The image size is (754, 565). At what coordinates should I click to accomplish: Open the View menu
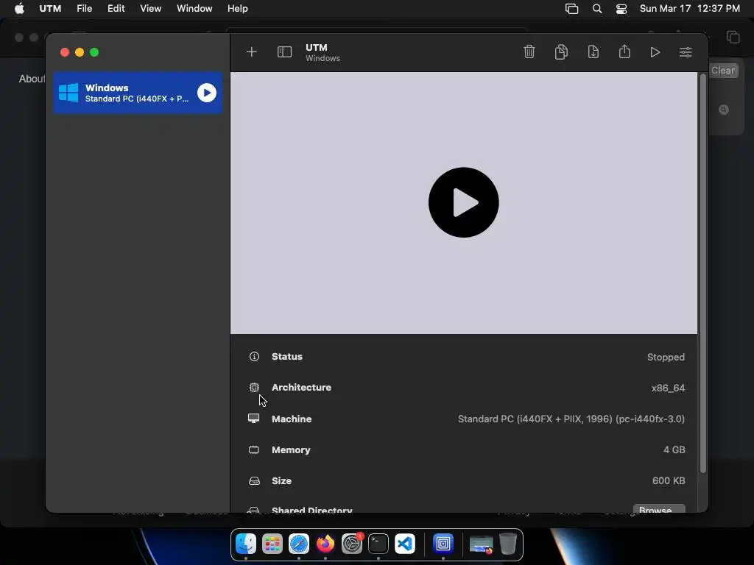pos(150,8)
